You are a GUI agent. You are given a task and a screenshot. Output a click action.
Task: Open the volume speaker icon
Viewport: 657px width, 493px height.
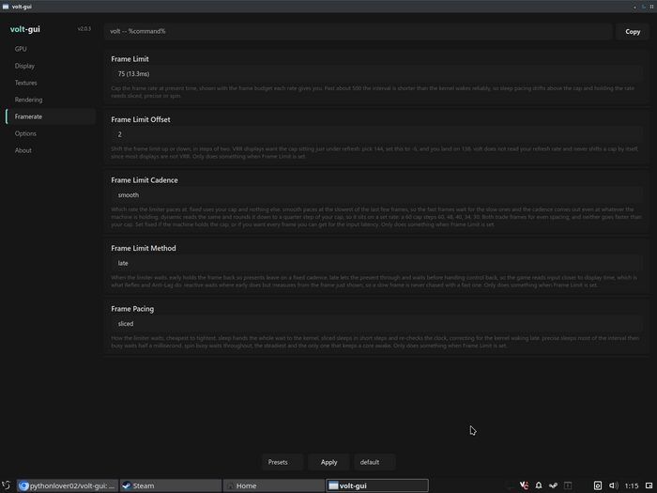(x=614, y=485)
